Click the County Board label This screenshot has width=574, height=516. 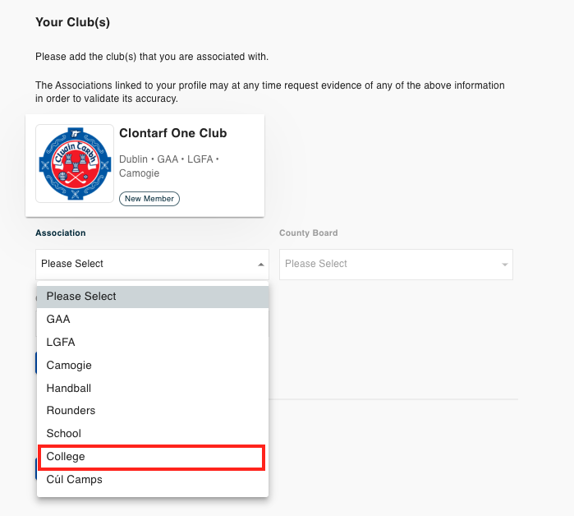(308, 233)
